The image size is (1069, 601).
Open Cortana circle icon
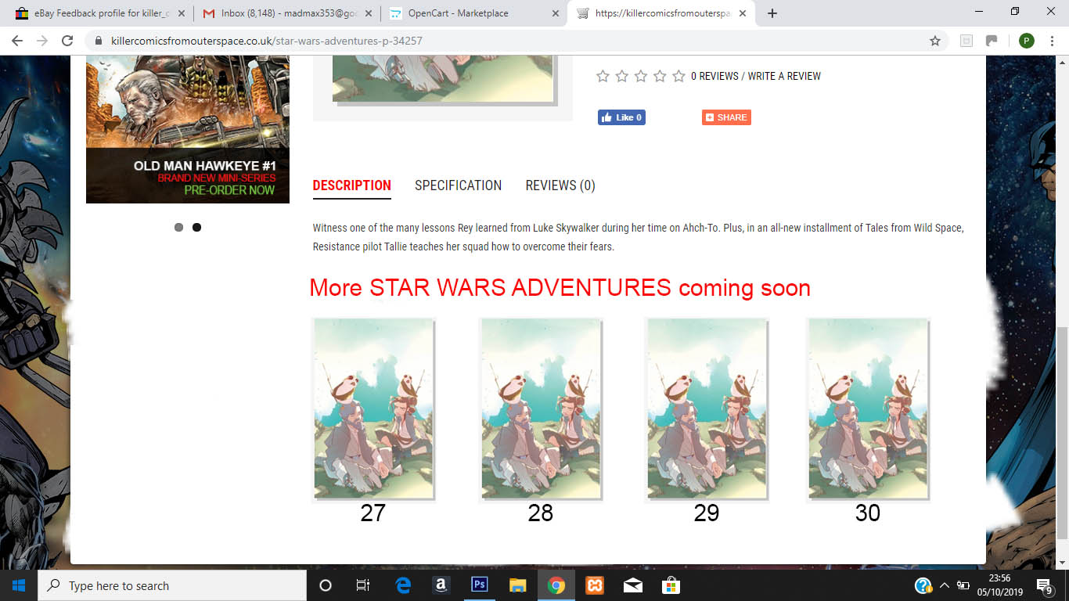[326, 585]
